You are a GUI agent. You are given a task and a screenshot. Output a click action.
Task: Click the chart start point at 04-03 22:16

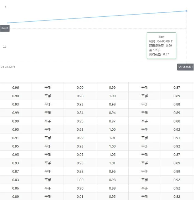(8, 23)
